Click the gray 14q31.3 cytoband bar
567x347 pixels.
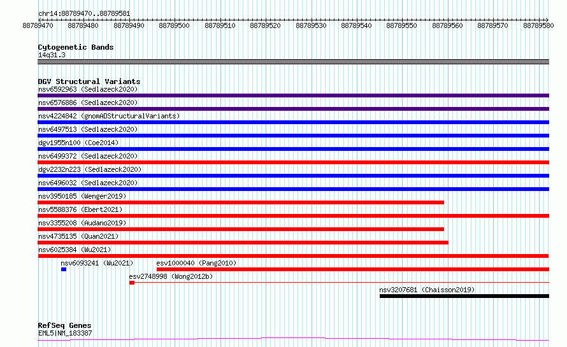(293, 62)
